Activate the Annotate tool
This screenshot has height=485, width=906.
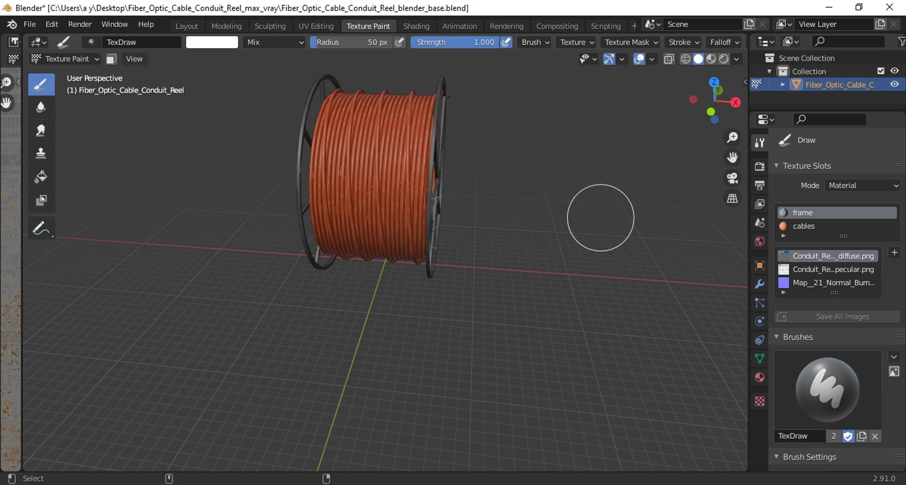41,228
